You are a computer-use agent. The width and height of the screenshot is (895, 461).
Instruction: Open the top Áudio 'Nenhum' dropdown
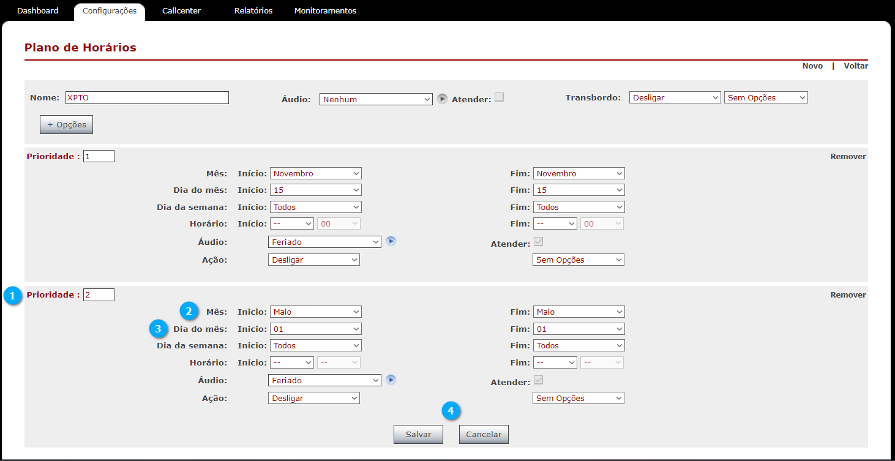pyautogui.click(x=376, y=99)
